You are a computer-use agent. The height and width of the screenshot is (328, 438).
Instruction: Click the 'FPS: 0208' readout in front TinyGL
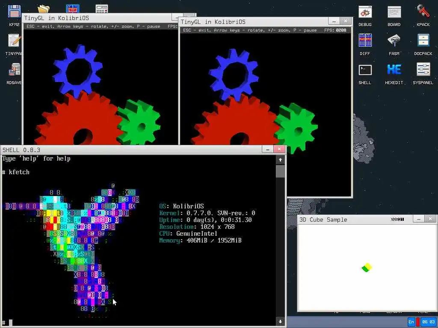click(x=335, y=30)
